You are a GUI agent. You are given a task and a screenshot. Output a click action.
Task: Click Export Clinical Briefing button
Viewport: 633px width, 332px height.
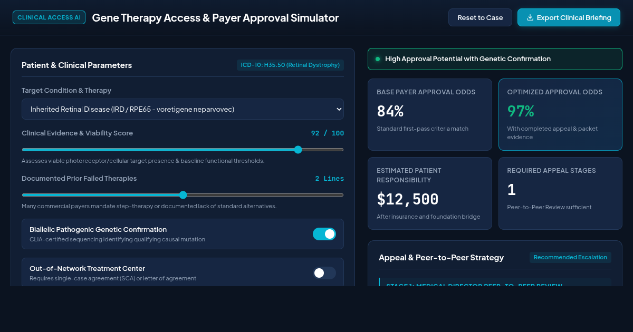(569, 17)
